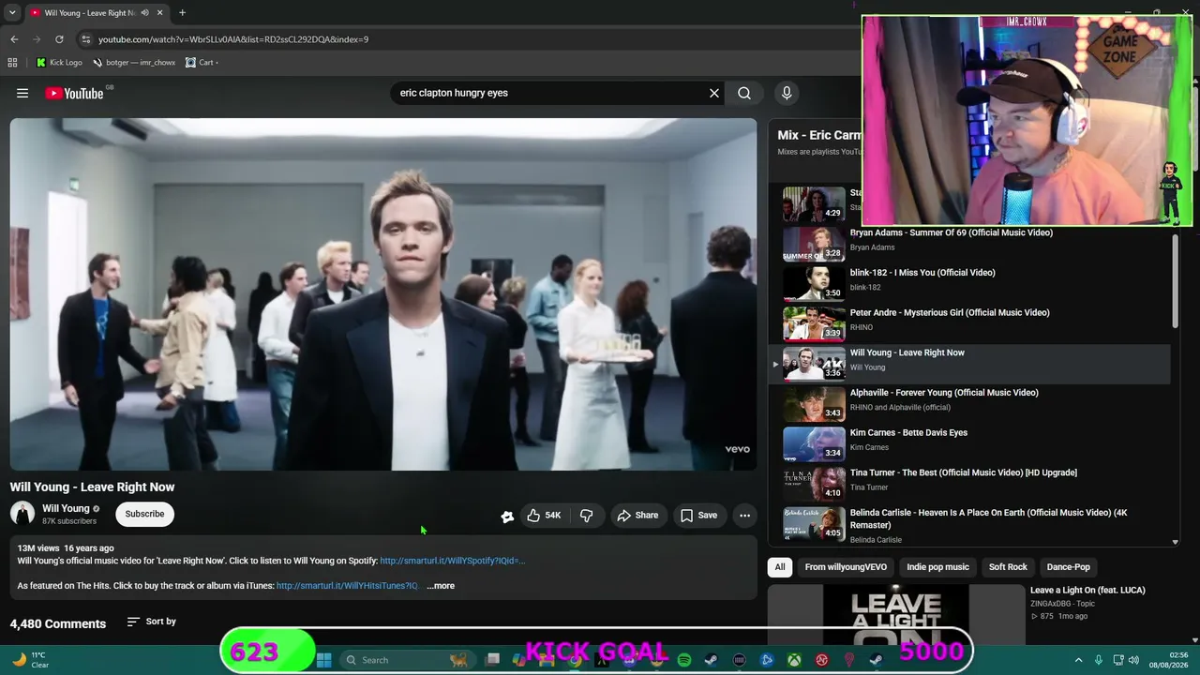Start voice search with the microphone
Screen dimensions: 1200x675
click(787, 93)
